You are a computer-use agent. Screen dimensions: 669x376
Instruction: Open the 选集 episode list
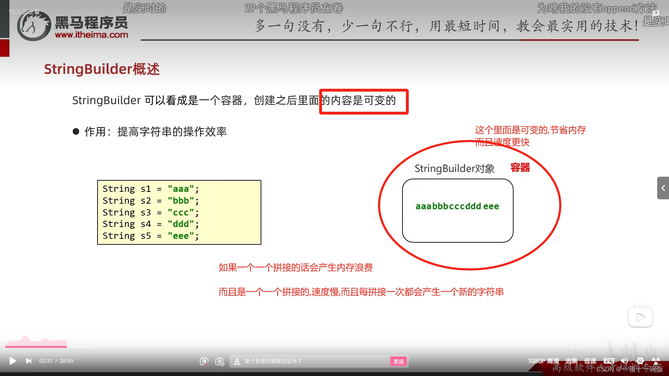point(571,361)
